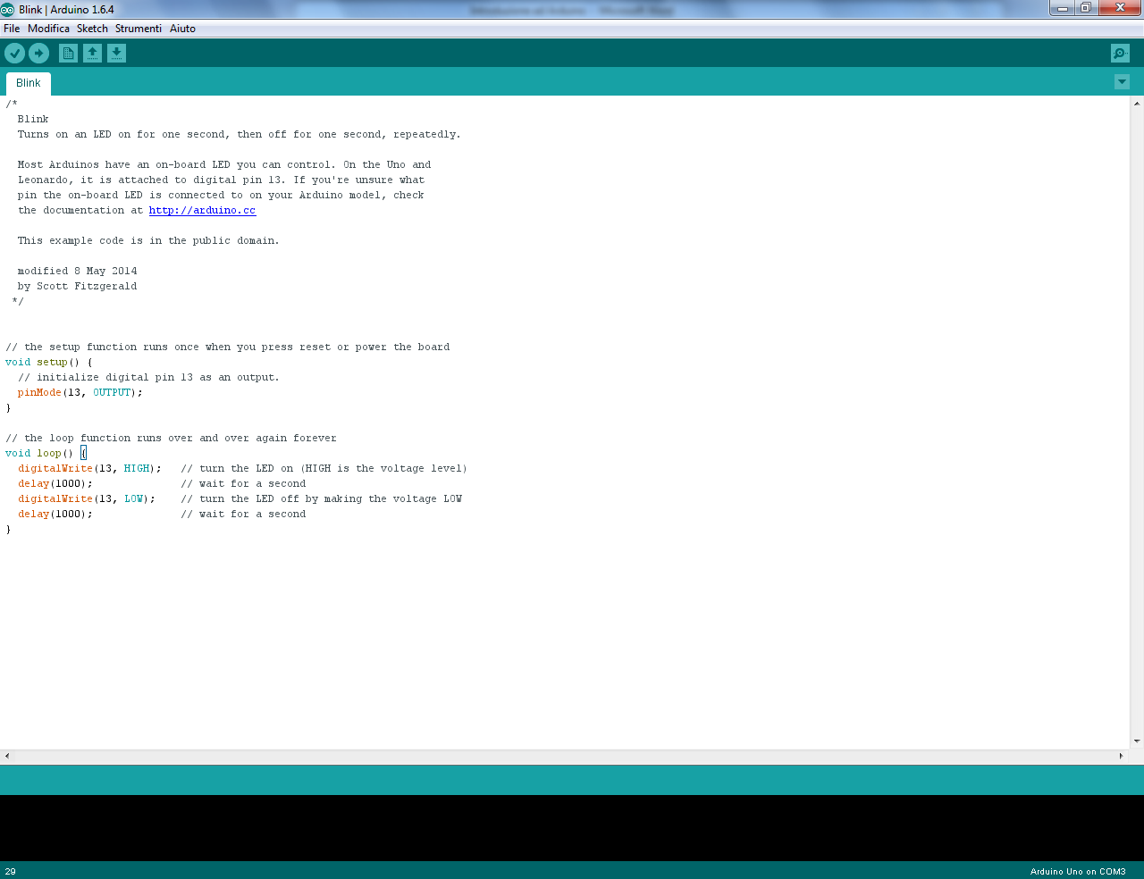Screen dimensions: 1144x879
Task: Open the tab options dropdown arrow
Action: coord(1122,82)
